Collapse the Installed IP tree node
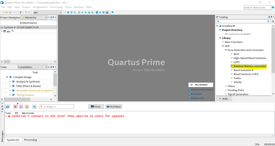The height and width of the screenshot is (146, 275). coord(217,26)
